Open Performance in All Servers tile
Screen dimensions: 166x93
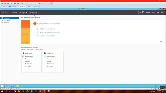pyautogui.click(x=50, y=64)
